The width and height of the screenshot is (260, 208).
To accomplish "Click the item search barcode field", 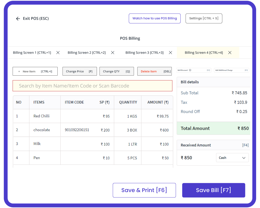I will [92, 85].
